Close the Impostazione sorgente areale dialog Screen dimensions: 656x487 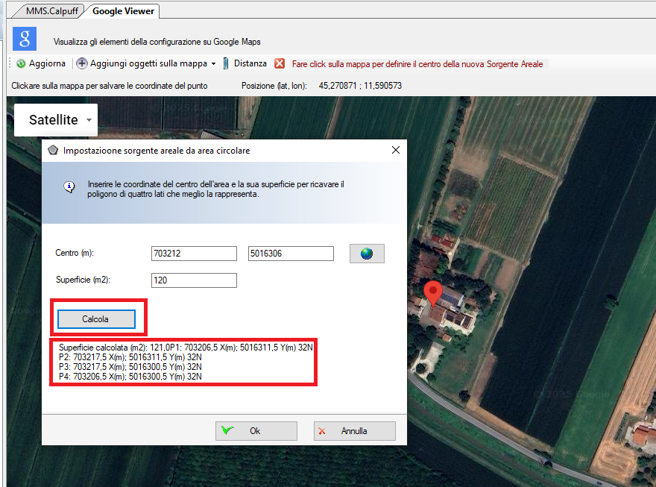point(396,150)
